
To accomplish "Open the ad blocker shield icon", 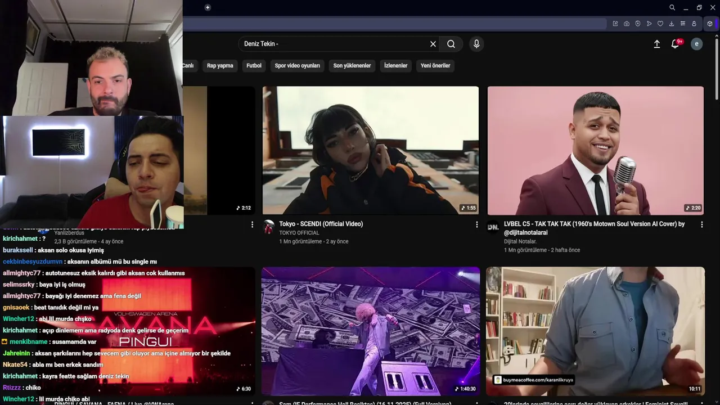I will pos(638,24).
